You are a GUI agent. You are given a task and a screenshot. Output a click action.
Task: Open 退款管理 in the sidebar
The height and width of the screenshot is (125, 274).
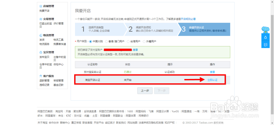pyautogui.click(x=44, y=81)
